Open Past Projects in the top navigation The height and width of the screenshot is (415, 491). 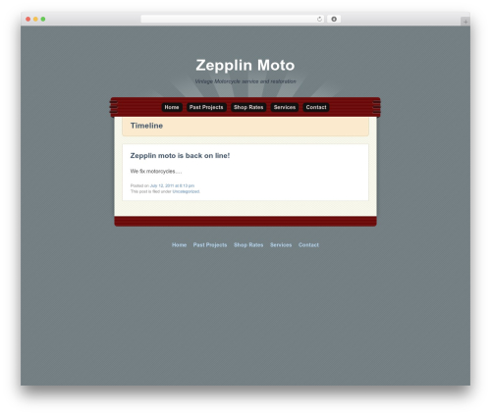tap(206, 107)
